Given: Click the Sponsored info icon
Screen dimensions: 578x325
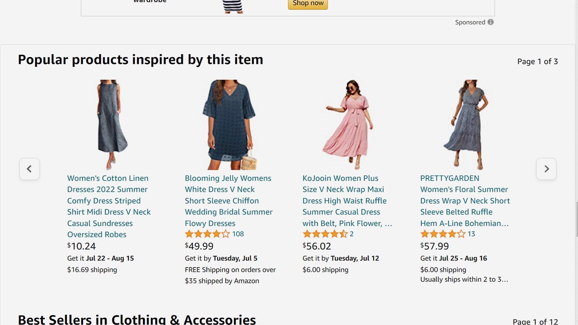Looking at the screenshot, I should (491, 22).
